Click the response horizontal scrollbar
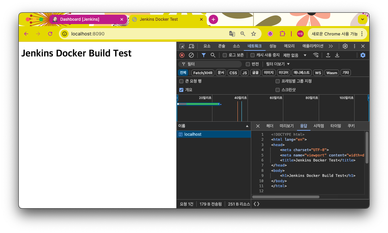 (x=286, y=197)
